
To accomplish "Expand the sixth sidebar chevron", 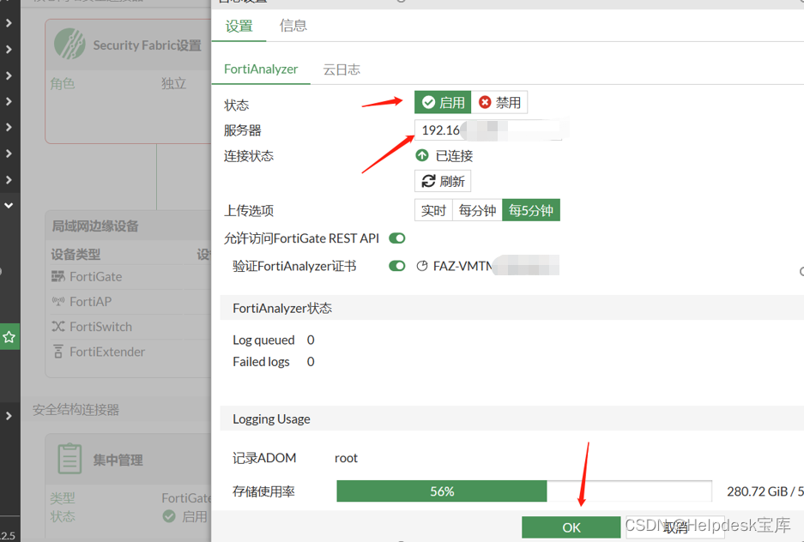I will (x=9, y=154).
